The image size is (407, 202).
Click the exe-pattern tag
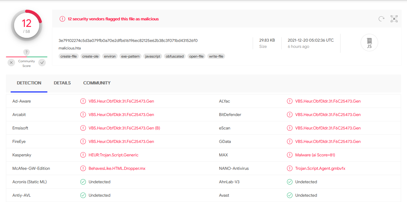coord(130,57)
